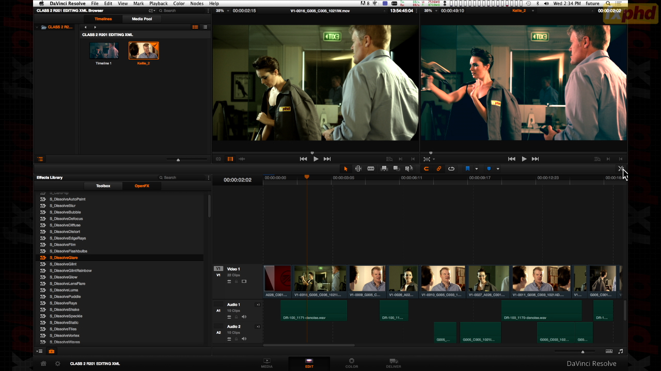Click the replace clip edit icon
661x371 pixels.
click(x=409, y=168)
